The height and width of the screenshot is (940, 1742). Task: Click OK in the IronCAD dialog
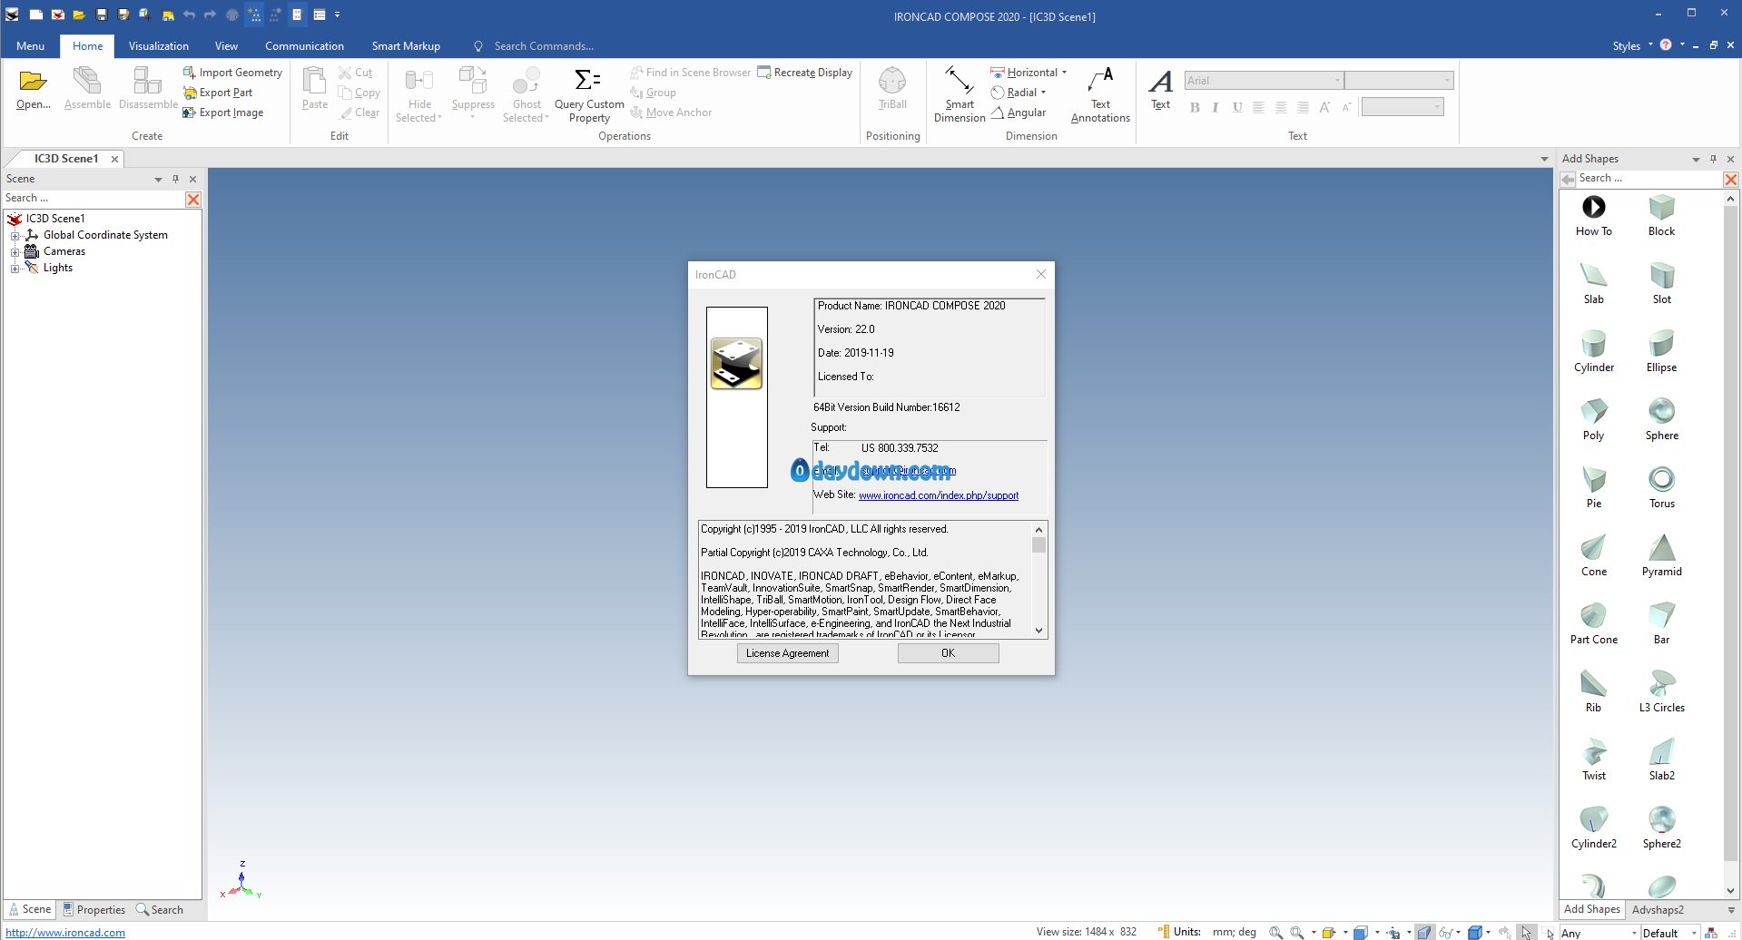[x=948, y=653]
